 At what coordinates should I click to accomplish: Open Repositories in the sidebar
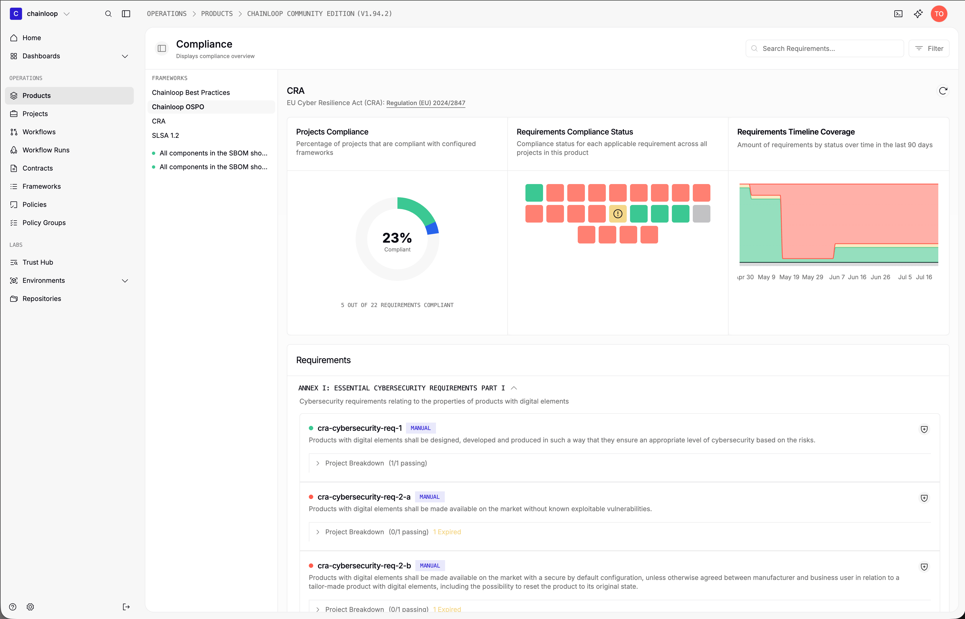tap(69, 299)
